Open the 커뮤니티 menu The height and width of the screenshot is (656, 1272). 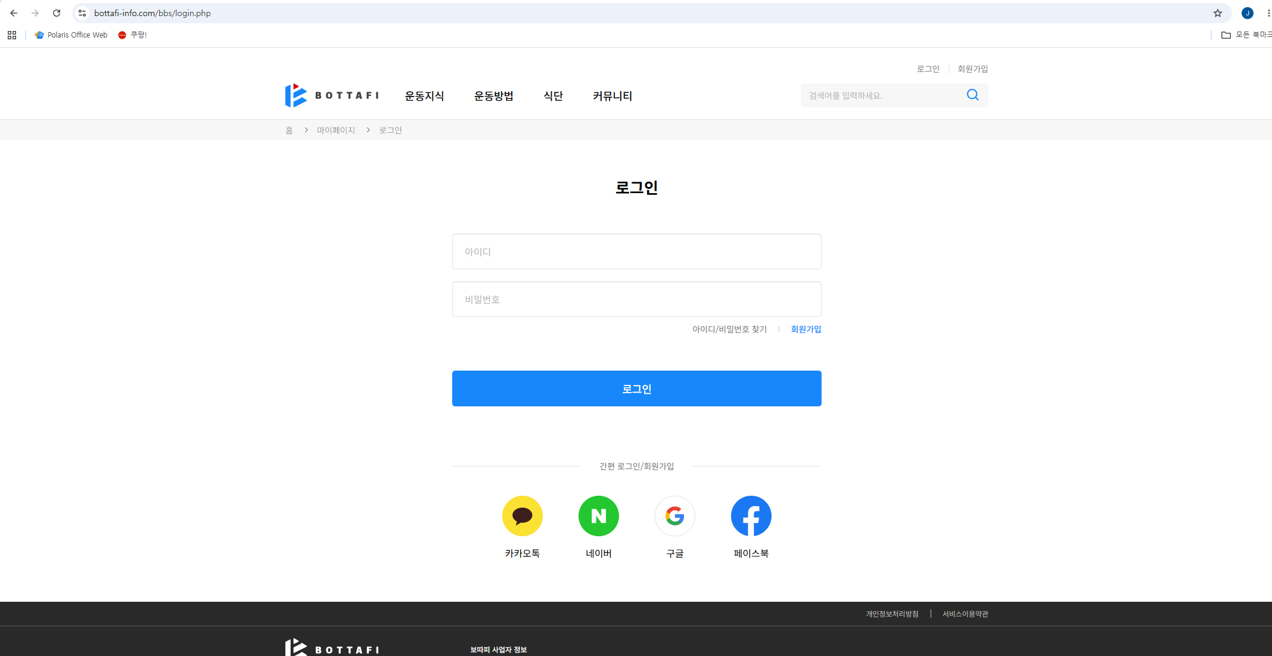coord(612,96)
